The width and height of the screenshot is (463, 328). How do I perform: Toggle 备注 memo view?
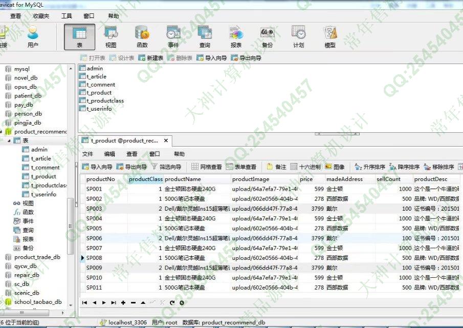click(x=276, y=167)
